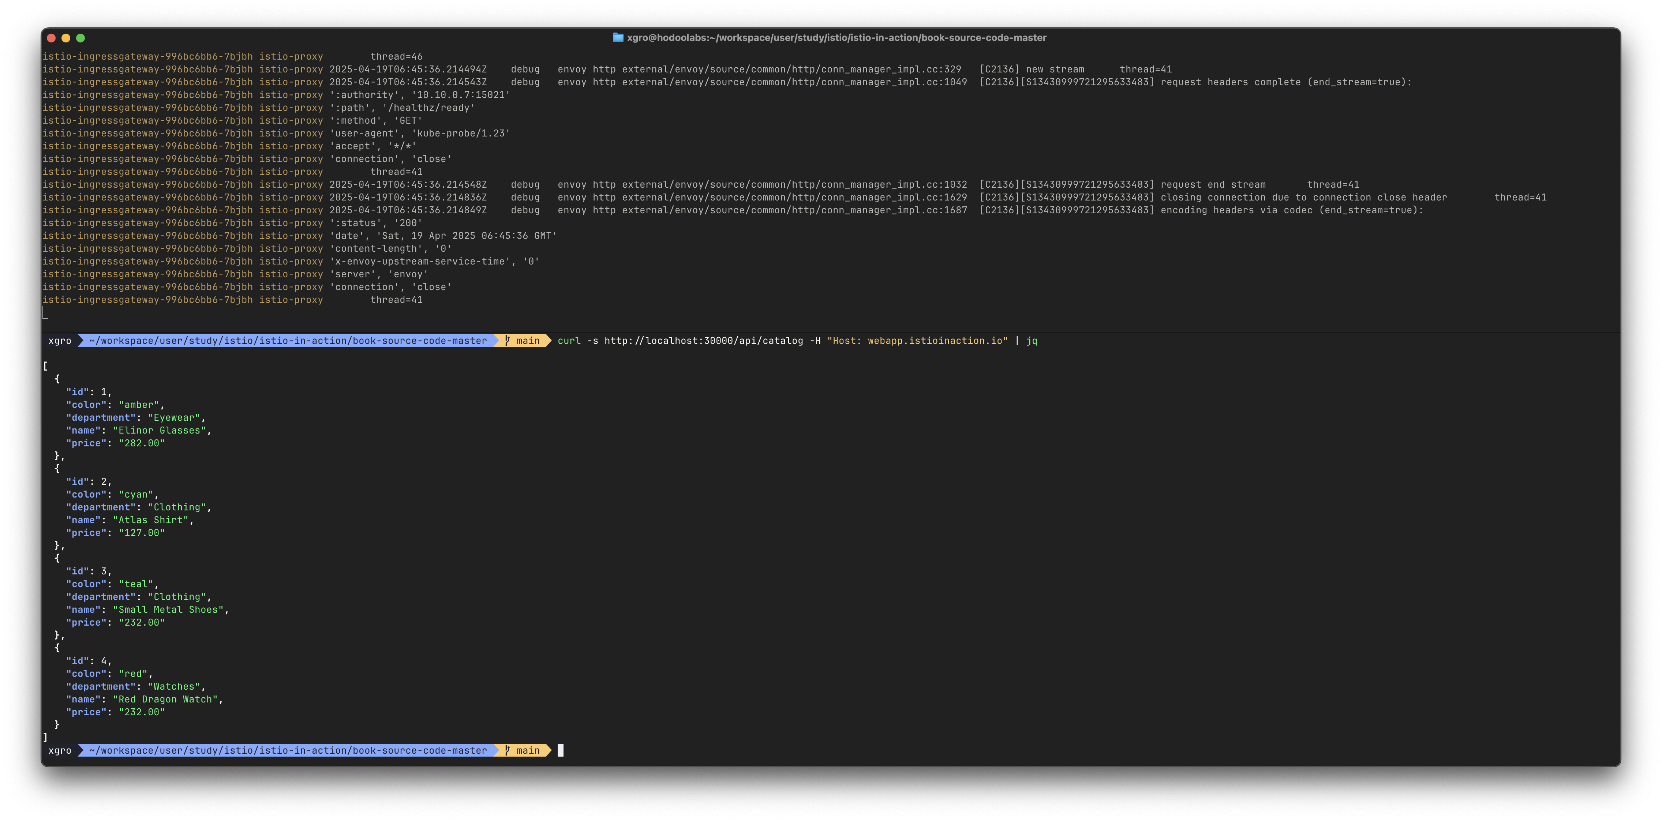Click the red close window button
The height and width of the screenshot is (821, 1662).
point(52,38)
